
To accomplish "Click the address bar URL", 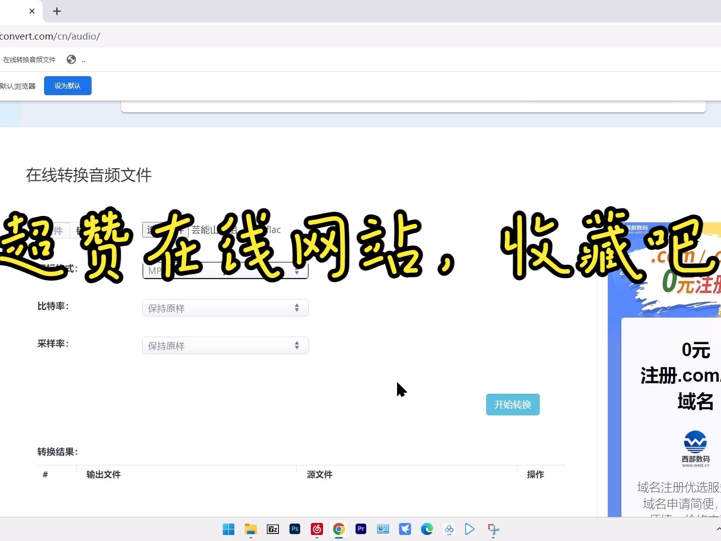I will [50, 36].
